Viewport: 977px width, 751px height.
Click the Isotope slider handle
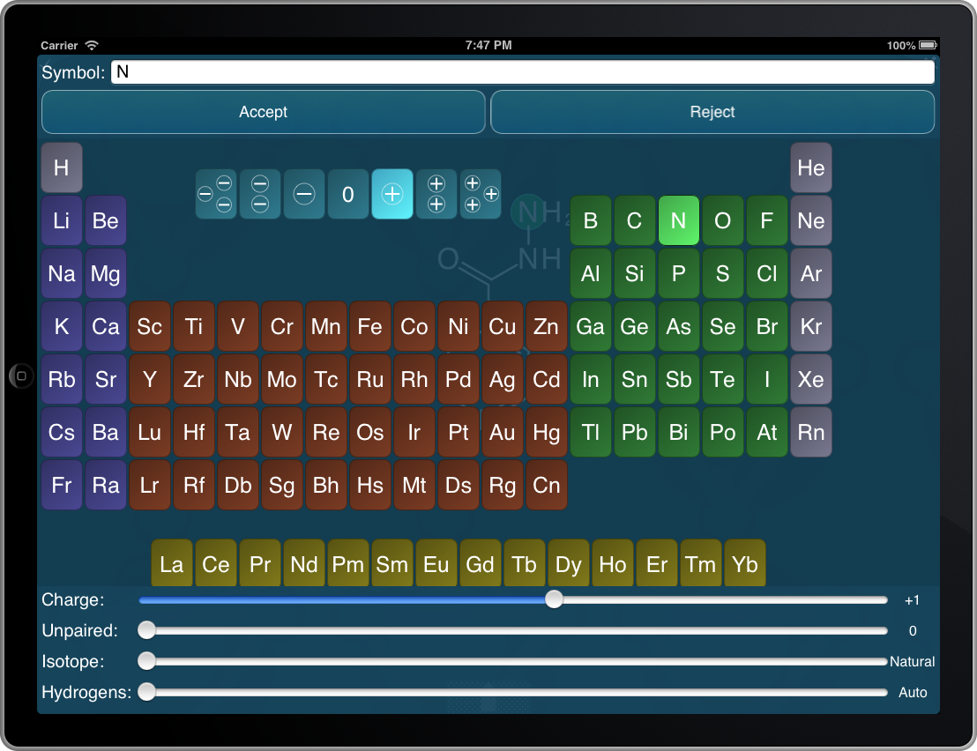coord(147,661)
